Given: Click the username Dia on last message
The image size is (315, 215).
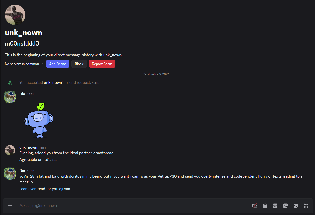Looking at the screenshot, I should (22, 171).
